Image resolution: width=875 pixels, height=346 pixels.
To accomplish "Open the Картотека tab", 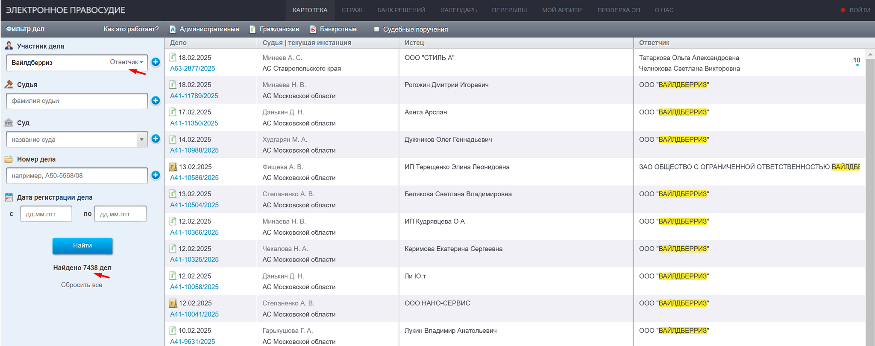I will click(x=310, y=10).
